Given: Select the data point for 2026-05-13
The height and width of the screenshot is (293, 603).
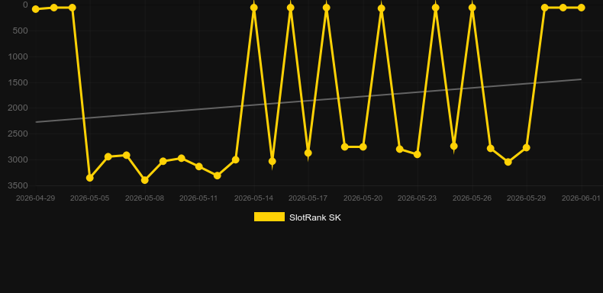Looking at the screenshot, I should point(236,159).
